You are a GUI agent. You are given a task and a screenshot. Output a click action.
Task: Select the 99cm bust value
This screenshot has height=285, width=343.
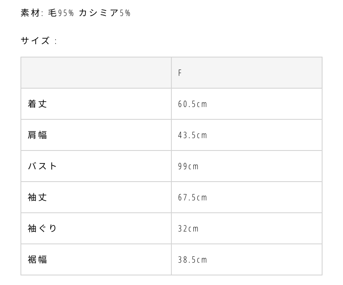(x=188, y=166)
